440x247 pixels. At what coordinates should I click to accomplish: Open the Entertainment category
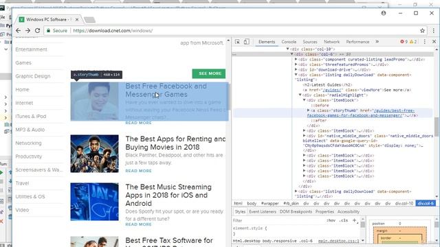click(x=31, y=49)
